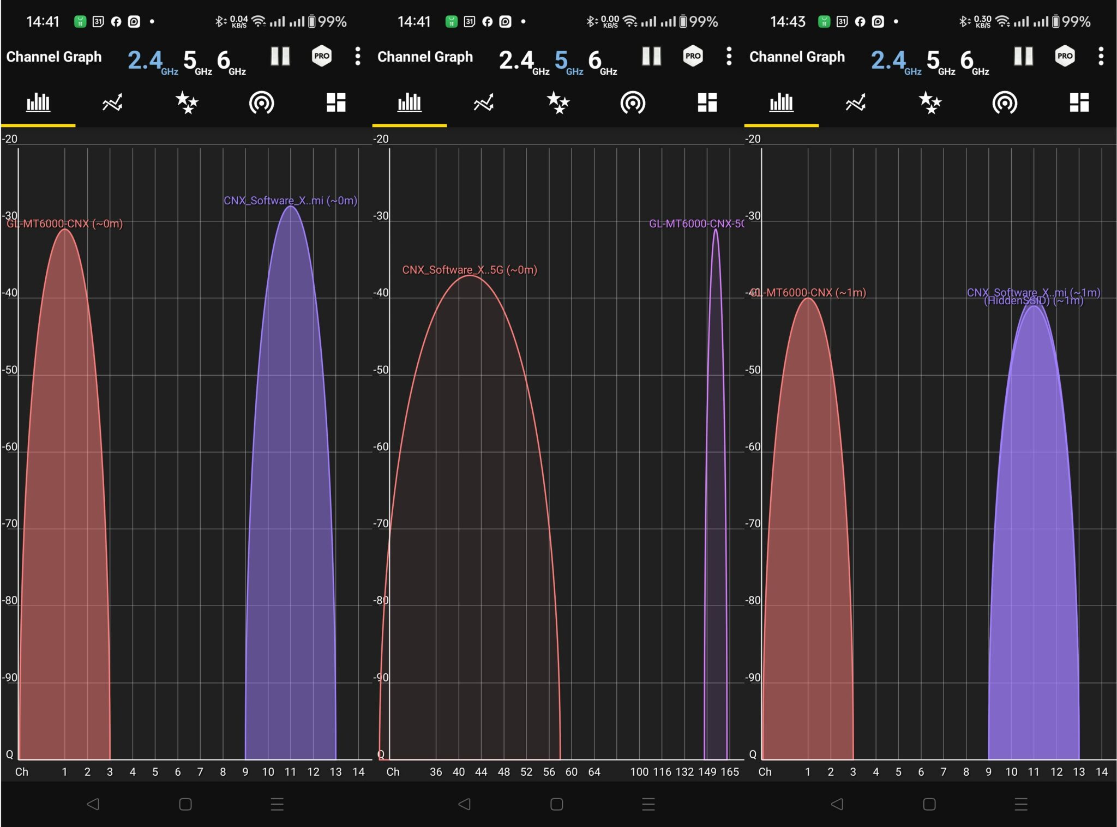This screenshot has height=827, width=1117.
Task: Select 5 GHz band in right screenshot
Action: (x=941, y=61)
